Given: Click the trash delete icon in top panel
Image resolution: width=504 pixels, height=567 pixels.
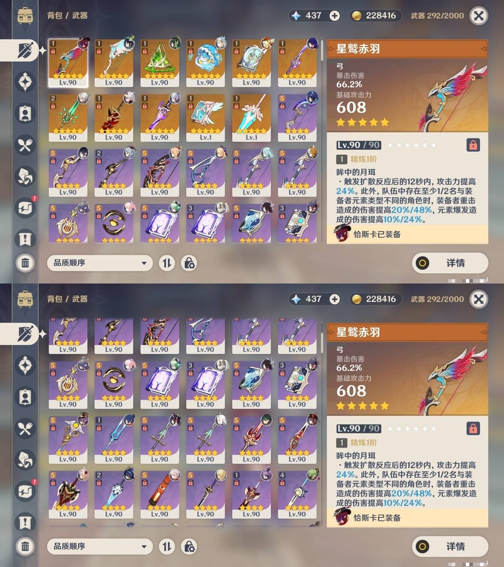Looking at the screenshot, I should click(25, 263).
